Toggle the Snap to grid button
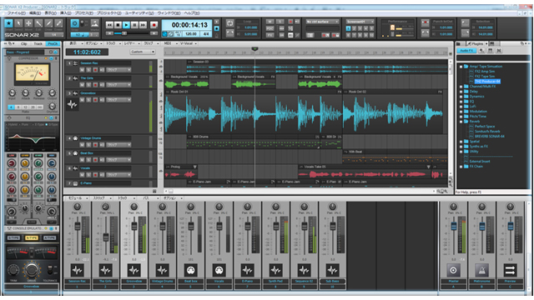 [x=74, y=23]
